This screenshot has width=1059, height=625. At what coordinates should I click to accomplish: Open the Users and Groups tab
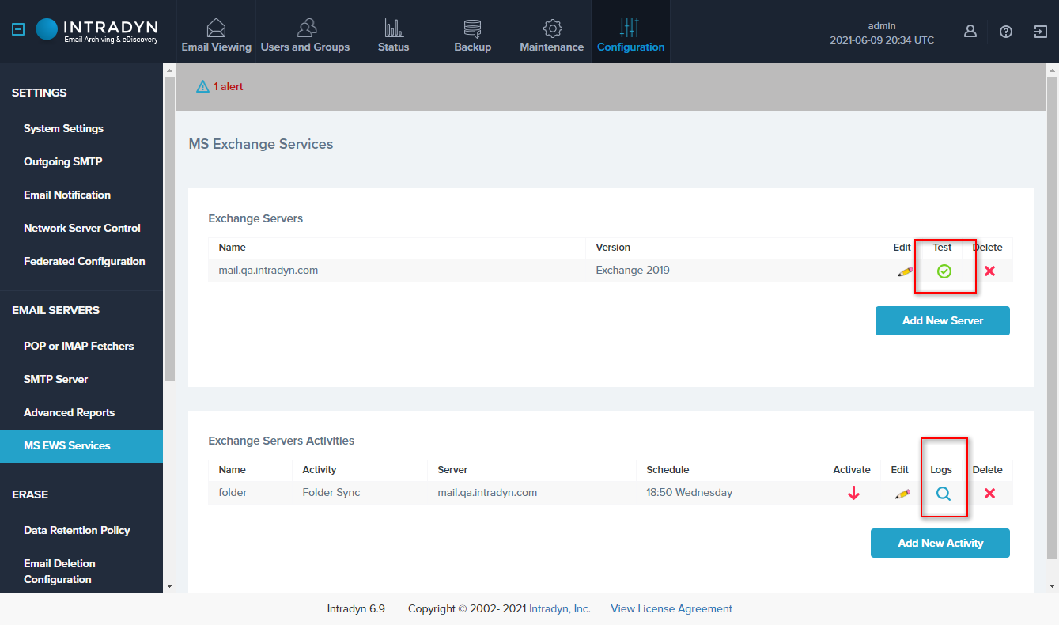point(305,32)
